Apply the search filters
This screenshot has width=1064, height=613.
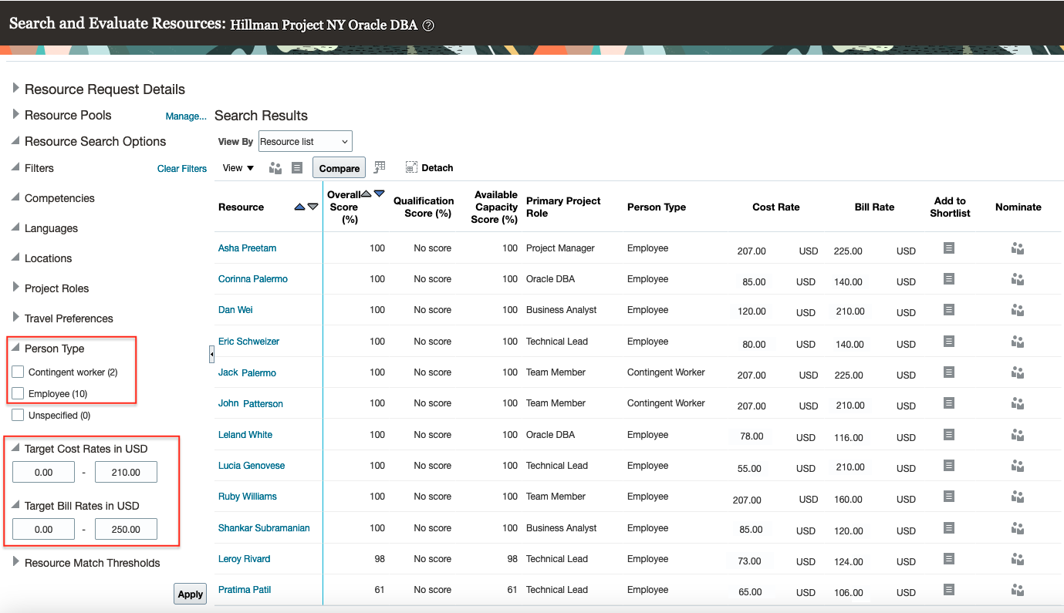190,594
